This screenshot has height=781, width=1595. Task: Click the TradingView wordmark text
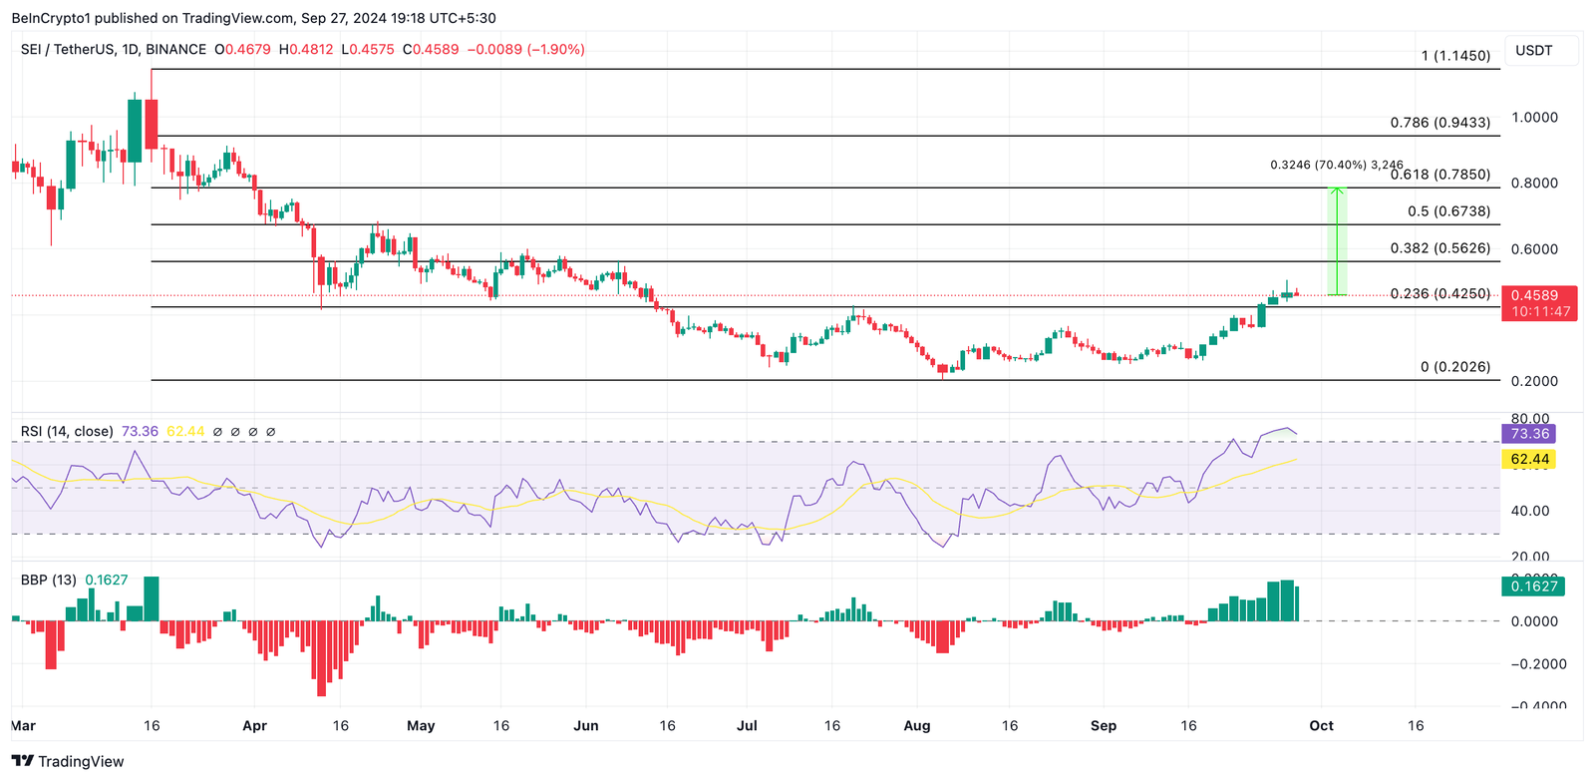(81, 762)
